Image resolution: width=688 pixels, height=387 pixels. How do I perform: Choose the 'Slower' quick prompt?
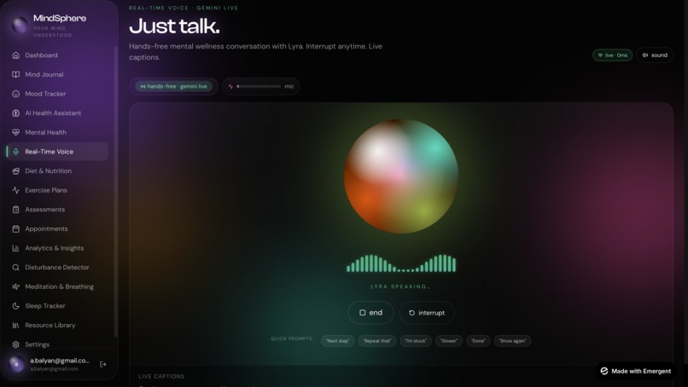click(449, 341)
